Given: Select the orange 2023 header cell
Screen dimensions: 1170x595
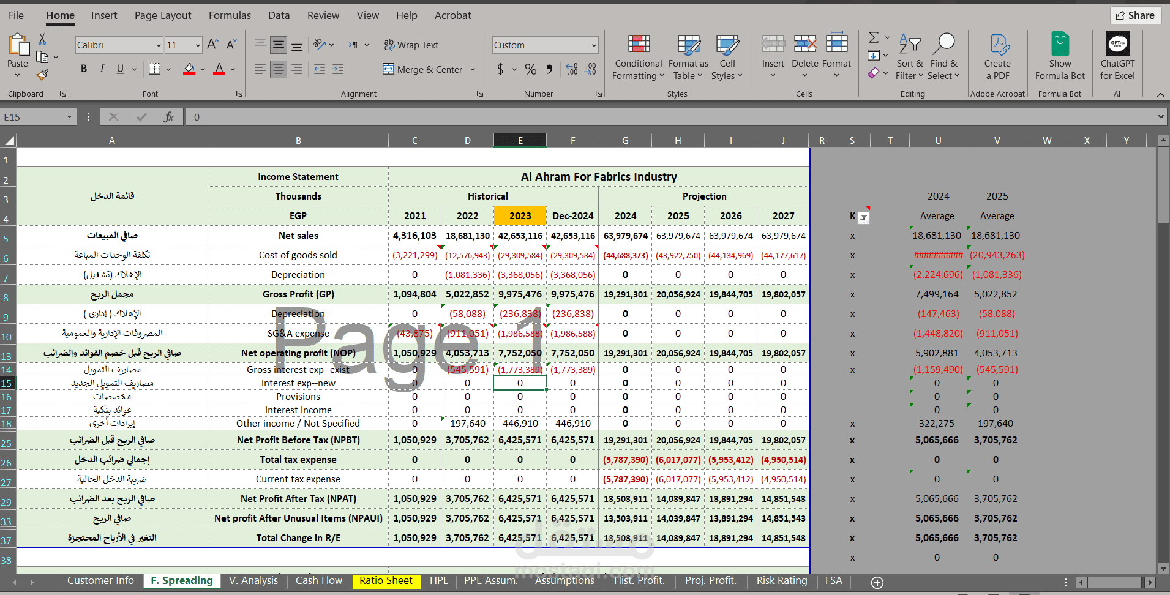Looking at the screenshot, I should [x=520, y=216].
